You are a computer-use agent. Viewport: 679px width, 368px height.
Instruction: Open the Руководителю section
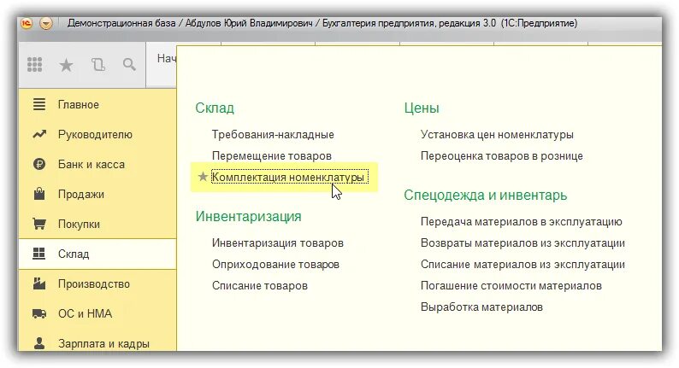97,134
